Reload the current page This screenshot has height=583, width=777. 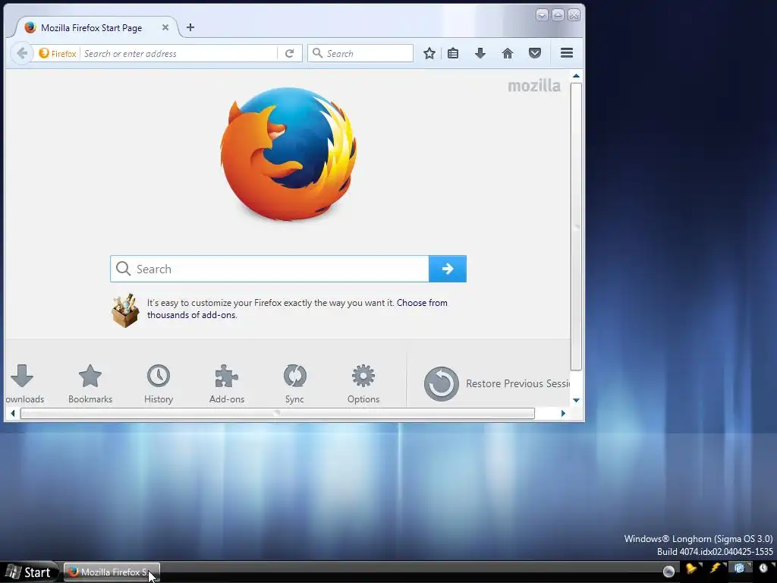coord(290,54)
